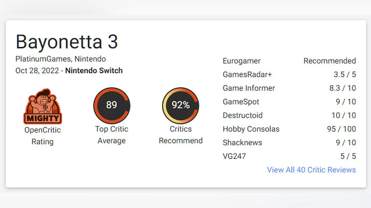Screen dimensions: 371x208
Task: Select the Nintendo Switch platform label
Action: pos(94,71)
